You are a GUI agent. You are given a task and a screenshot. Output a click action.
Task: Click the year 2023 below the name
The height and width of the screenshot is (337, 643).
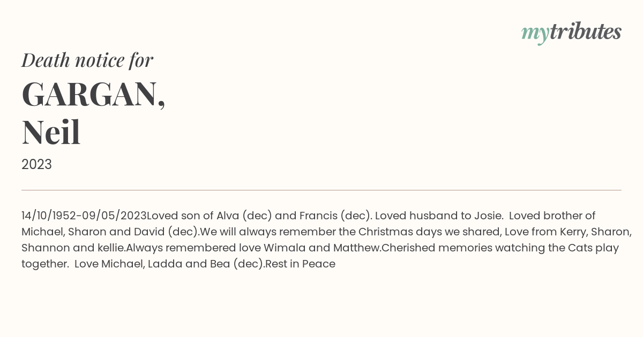[36, 165]
